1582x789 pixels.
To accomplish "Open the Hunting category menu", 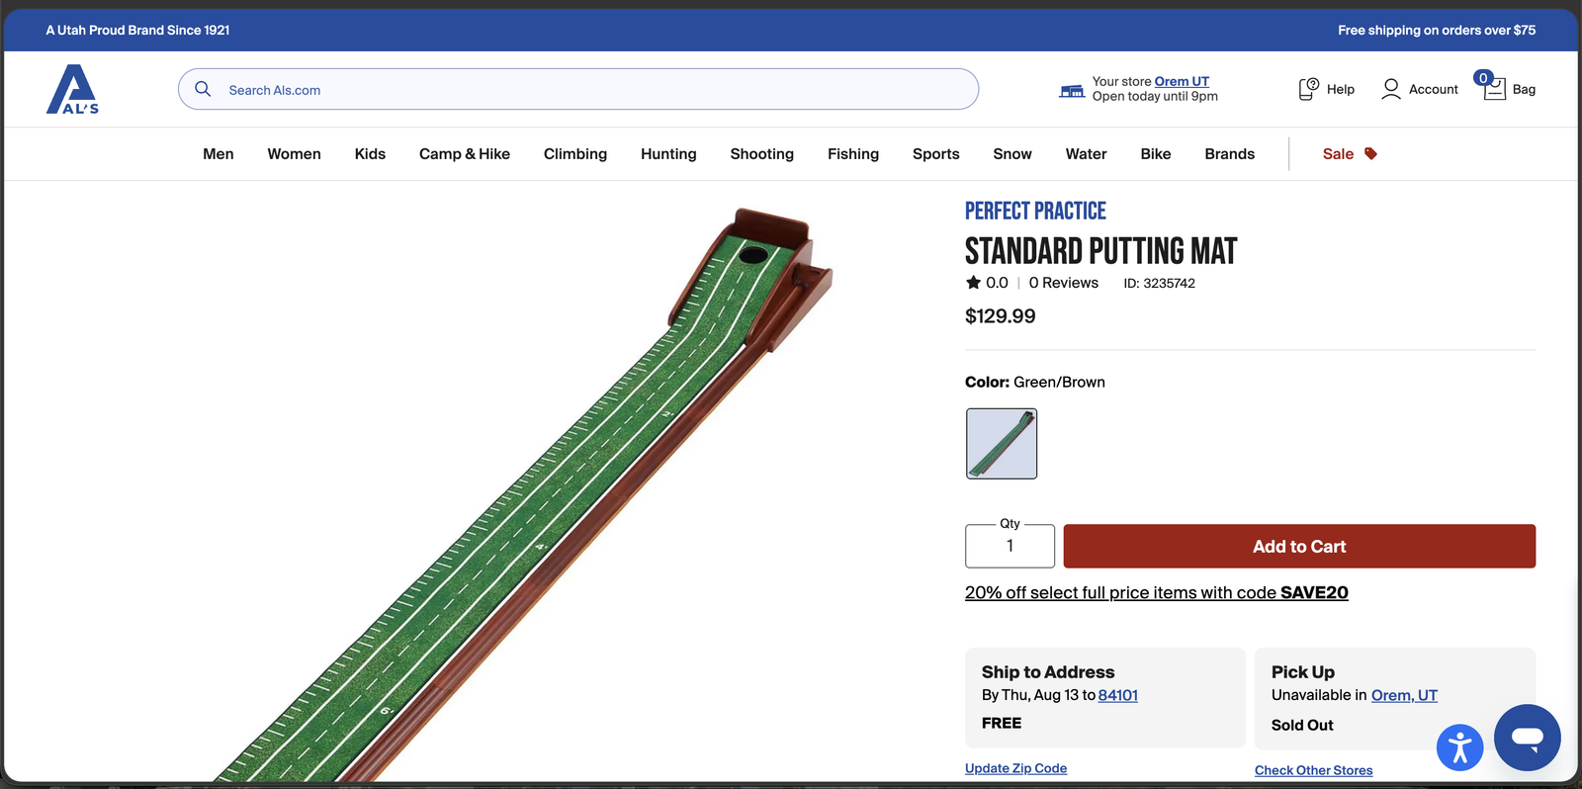I will tap(668, 153).
